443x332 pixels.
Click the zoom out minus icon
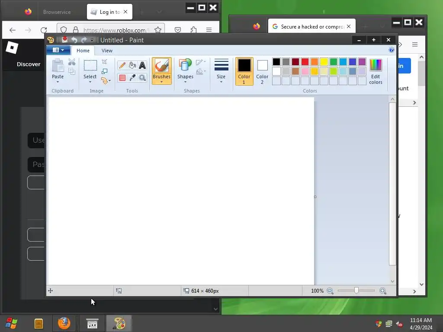330,291
